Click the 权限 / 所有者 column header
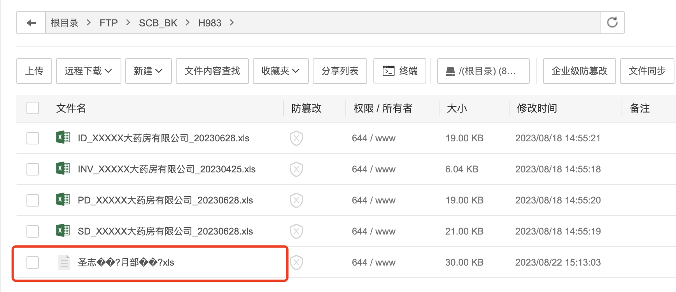This screenshot has width=676, height=292. (383, 108)
